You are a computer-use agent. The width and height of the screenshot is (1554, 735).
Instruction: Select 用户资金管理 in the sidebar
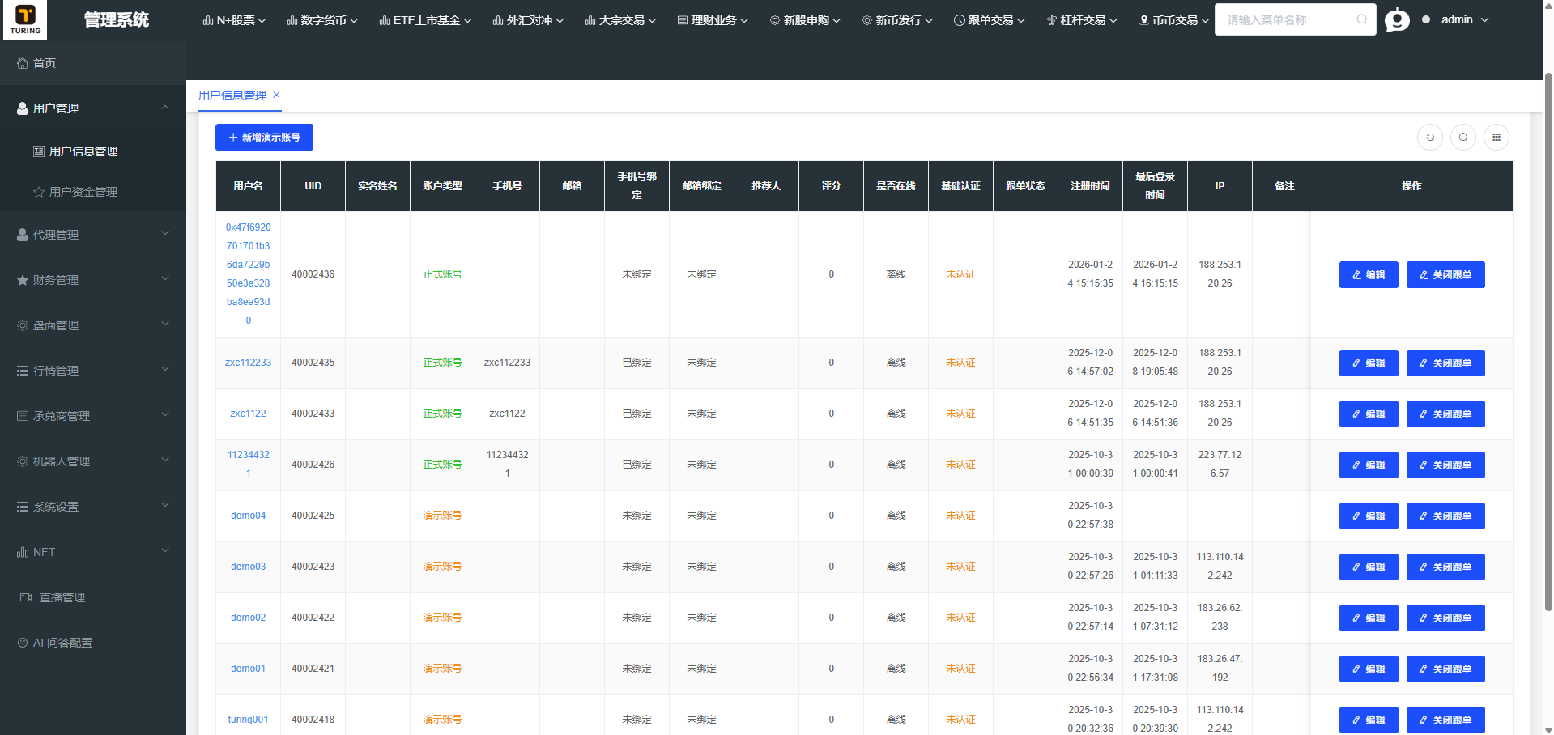83,192
